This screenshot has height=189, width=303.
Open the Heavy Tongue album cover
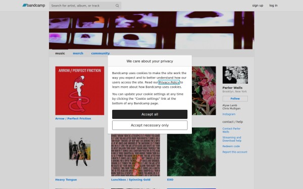(x=80, y=152)
